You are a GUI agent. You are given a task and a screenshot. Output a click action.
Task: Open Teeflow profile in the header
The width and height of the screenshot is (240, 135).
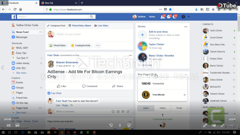(139, 16)
